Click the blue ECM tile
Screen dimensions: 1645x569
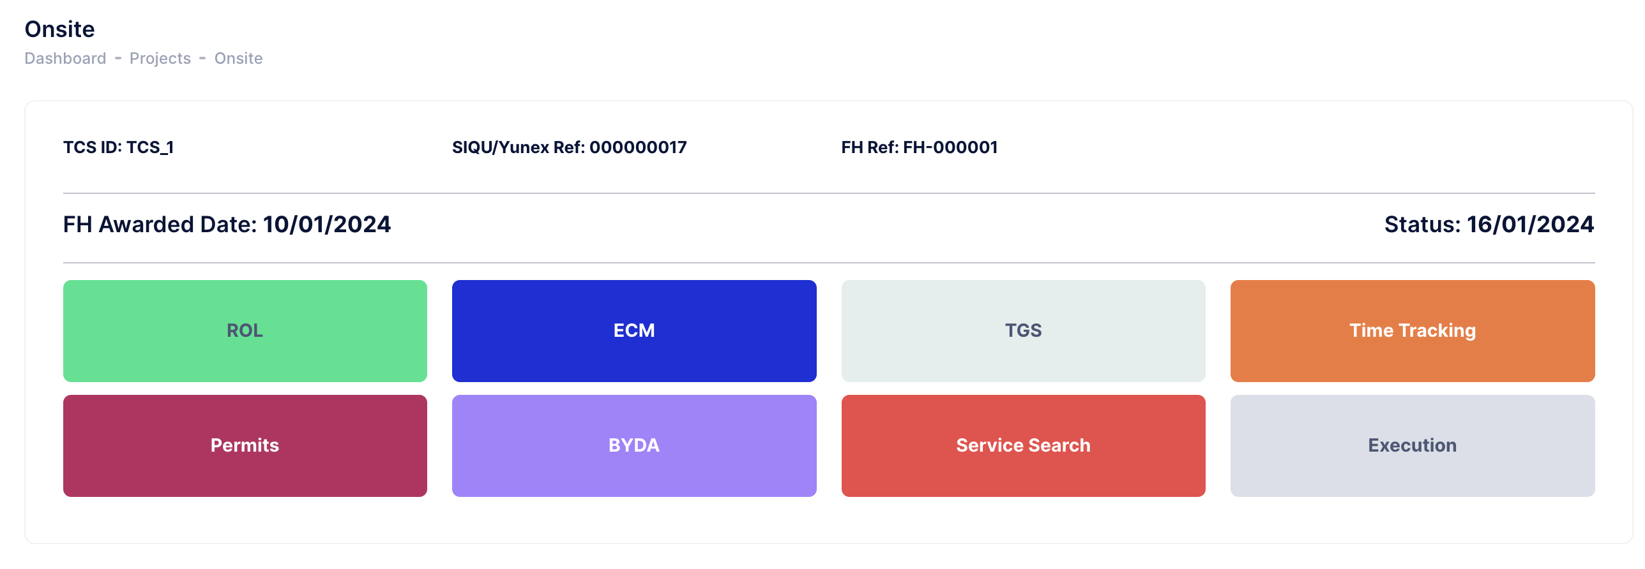coord(633,330)
